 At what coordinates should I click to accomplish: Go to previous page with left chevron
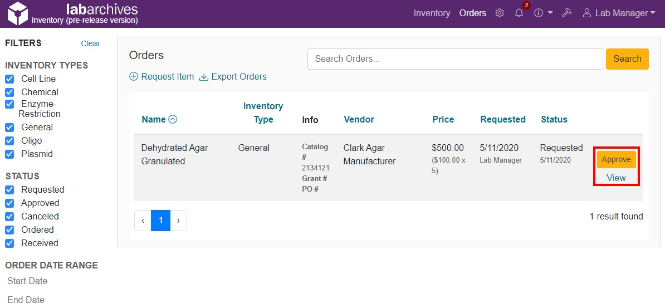click(143, 221)
